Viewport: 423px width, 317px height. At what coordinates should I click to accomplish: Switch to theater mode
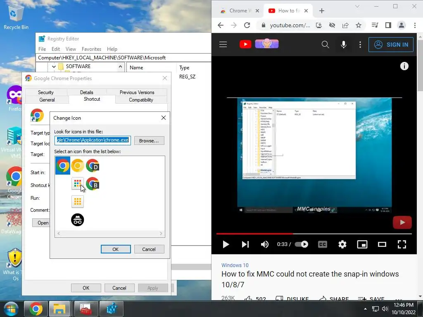(382, 244)
